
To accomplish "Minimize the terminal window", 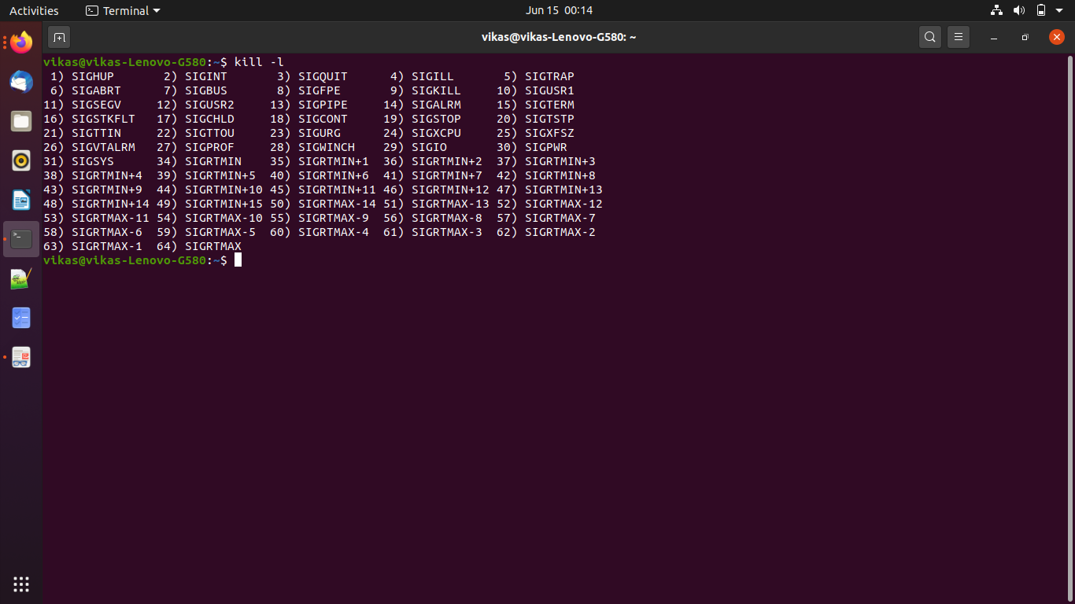I will [994, 37].
